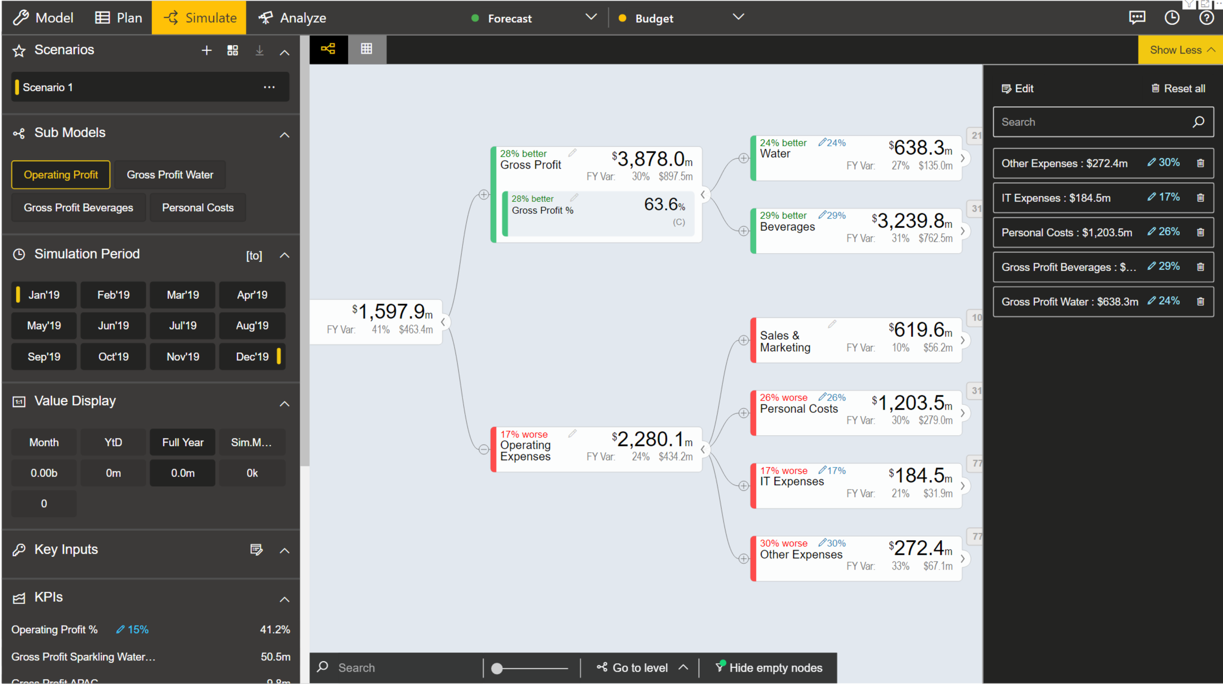Open the Go to level menu
This screenshot has height=684, width=1223.
coord(642,667)
